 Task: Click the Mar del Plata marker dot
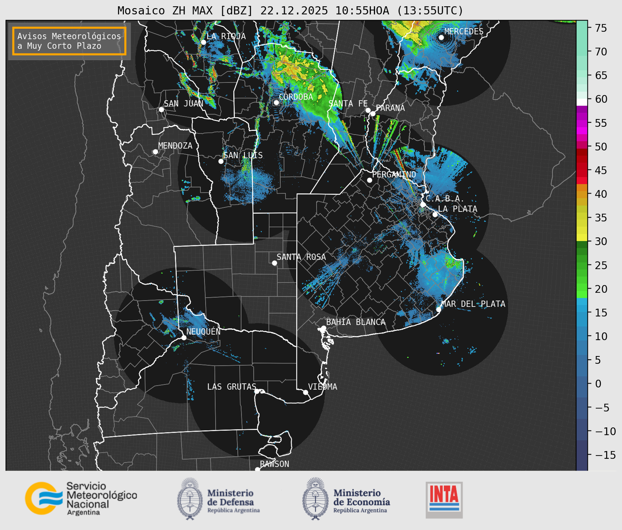(439, 309)
